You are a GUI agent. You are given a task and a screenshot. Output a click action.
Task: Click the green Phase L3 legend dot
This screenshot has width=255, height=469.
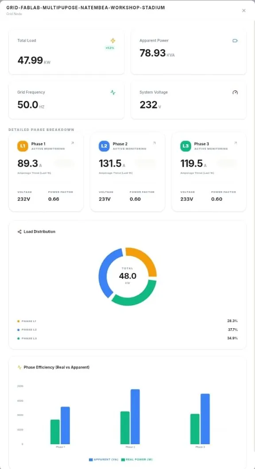coord(19,338)
